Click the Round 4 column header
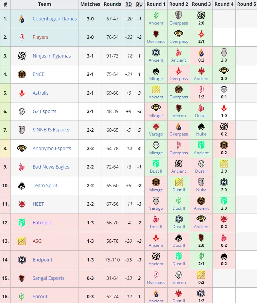The image size is (257, 303). [x=224, y=4]
